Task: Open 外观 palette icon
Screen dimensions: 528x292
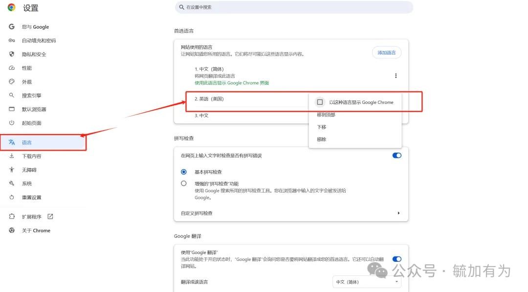Action: coord(12,82)
